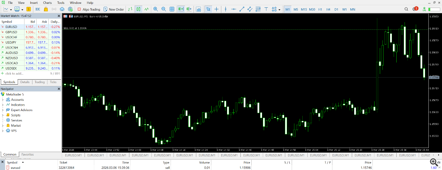
Task: Select the text label tool
Action: tap(266, 9)
